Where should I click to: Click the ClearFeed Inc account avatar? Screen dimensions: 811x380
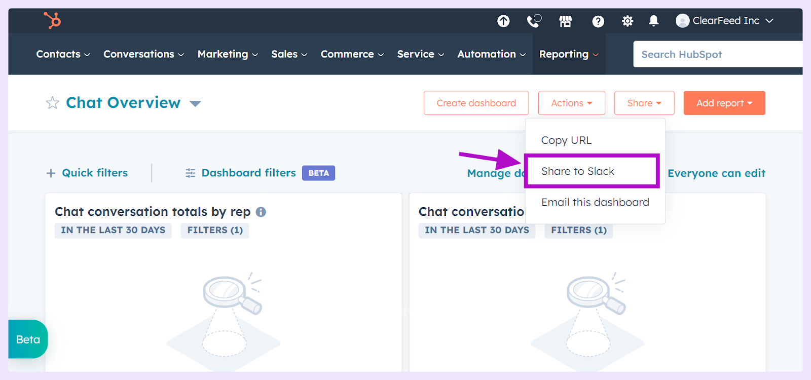click(x=683, y=21)
